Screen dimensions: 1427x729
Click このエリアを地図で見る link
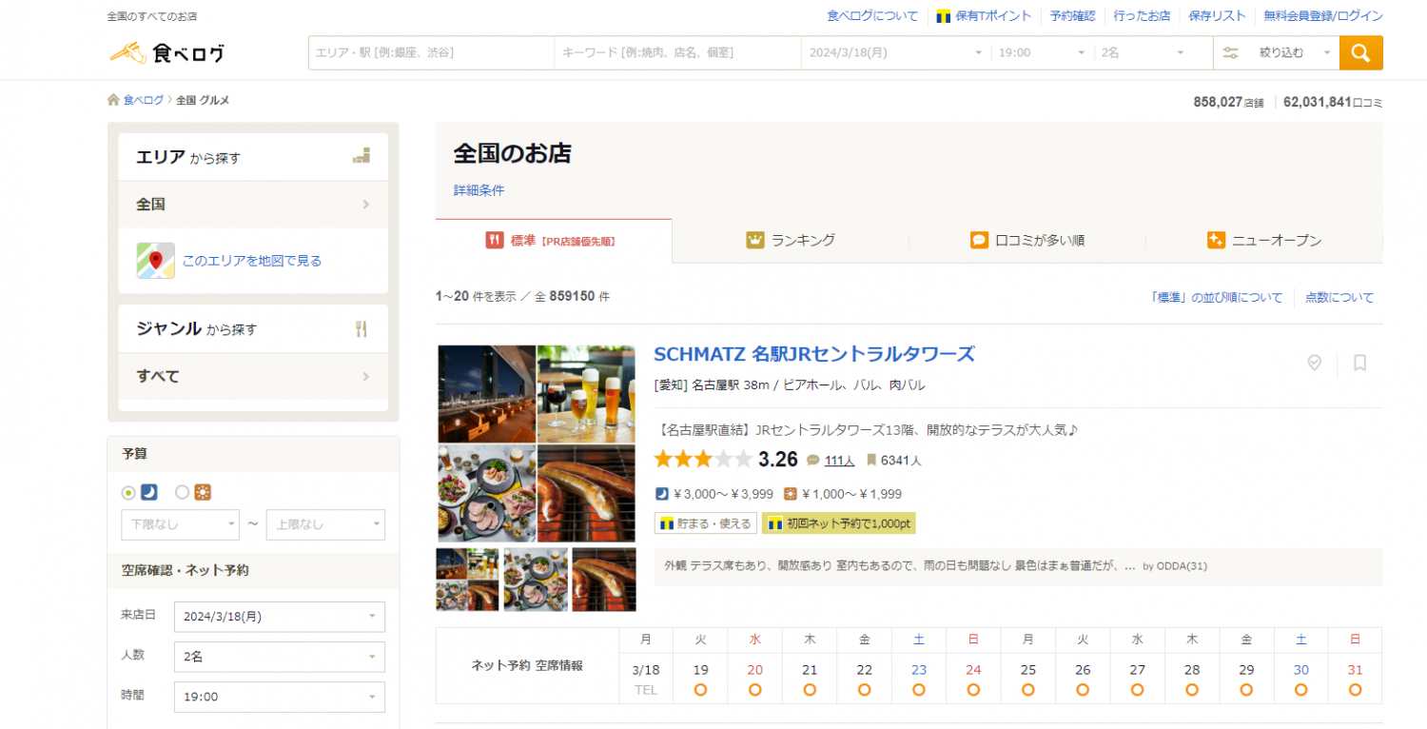252,261
